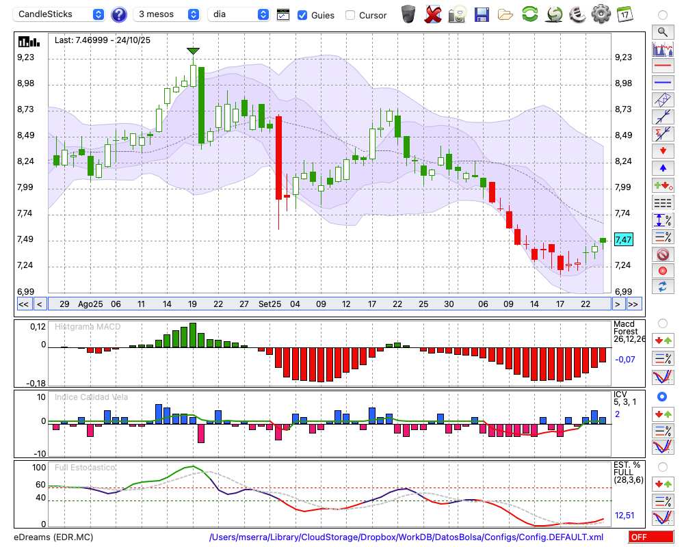Click the 'Last: 7.46999 - 24/10/25' text
This screenshot has height=547, width=684.
103,40
